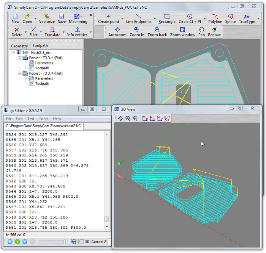Image resolution: width=266 pixels, height=253 pixels.
Task: Enable the 3D checkbox in gcEditor
Action: 82,242
